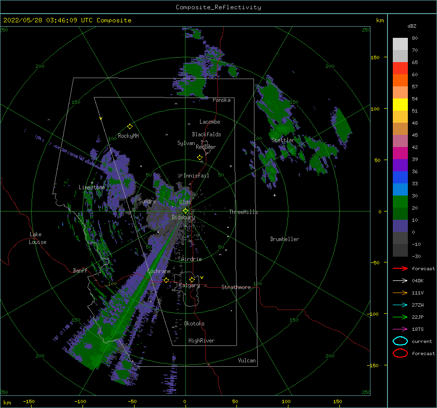Select the top light gray dBZ swatch

[400, 44]
